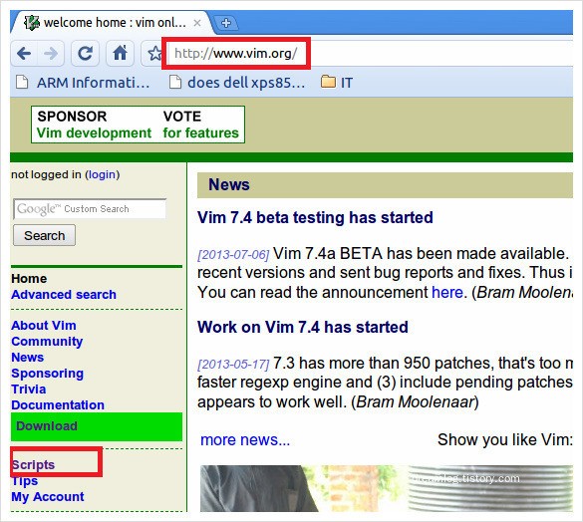Screen dimensions: 583x522
Task: Click the login link
Action: 102,174
